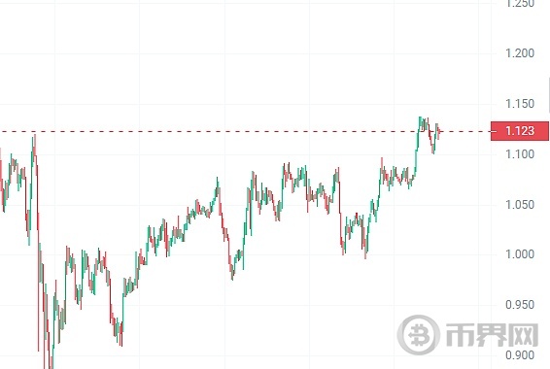
Task: Select the latest candlestick at the chart's end
Action: [439, 133]
